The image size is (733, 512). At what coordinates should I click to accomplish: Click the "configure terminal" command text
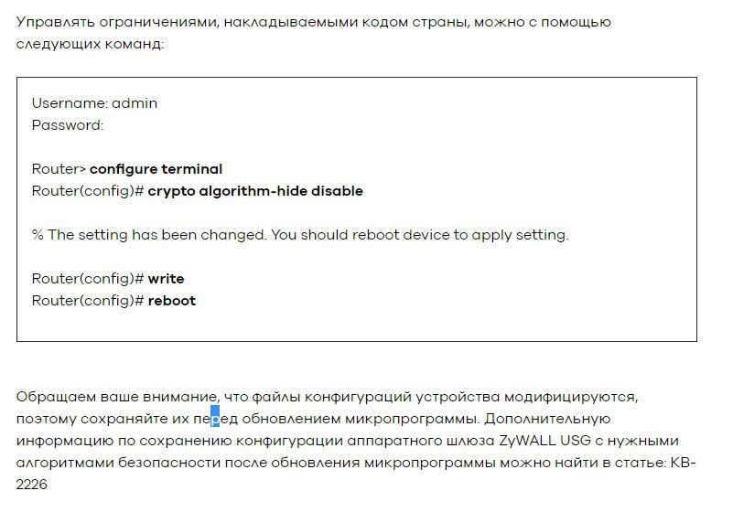click(x=156, y=169)
